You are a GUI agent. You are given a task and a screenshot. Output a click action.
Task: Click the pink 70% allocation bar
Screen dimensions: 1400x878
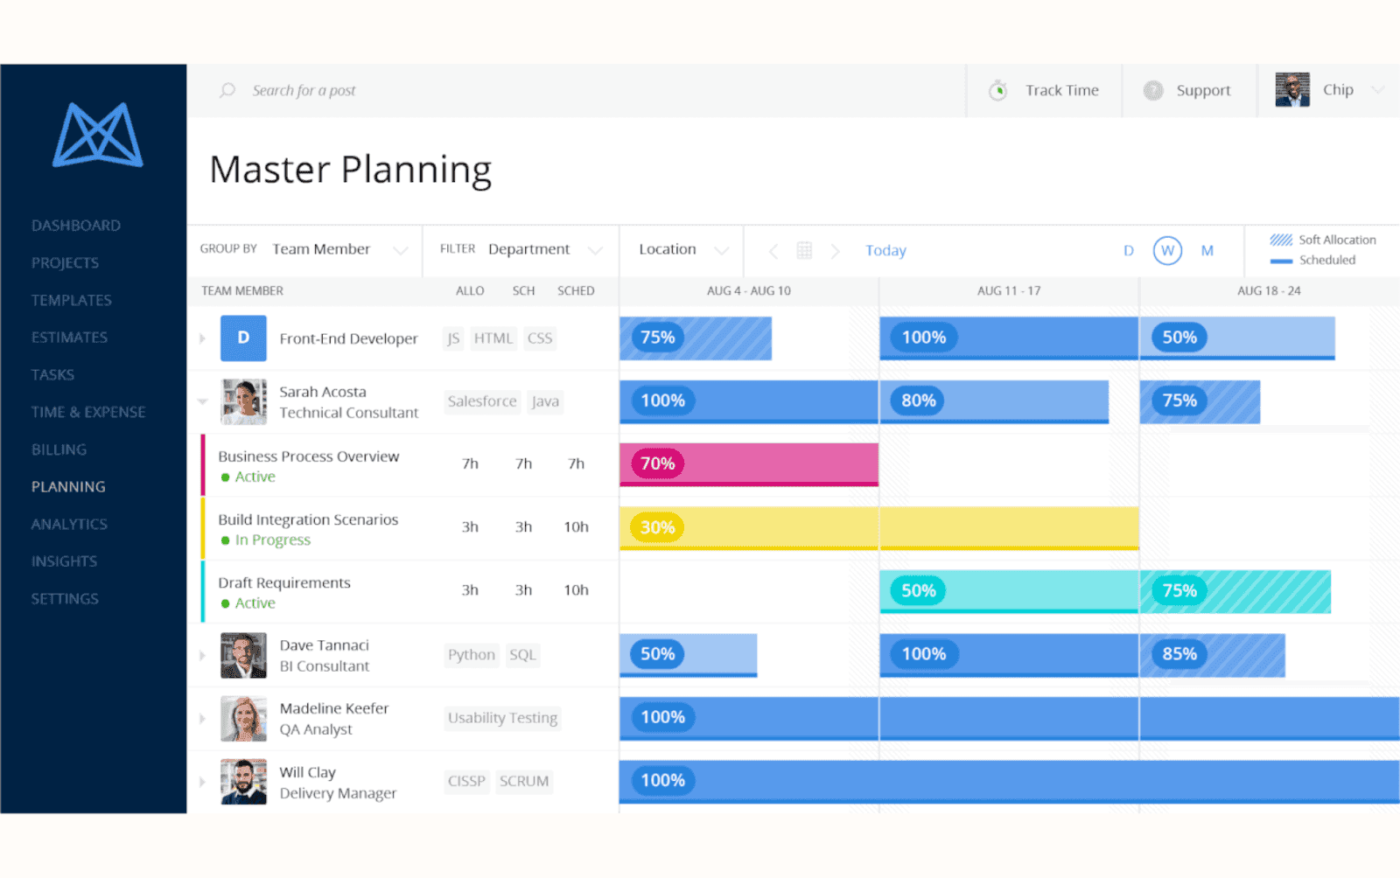click(748, 463)
